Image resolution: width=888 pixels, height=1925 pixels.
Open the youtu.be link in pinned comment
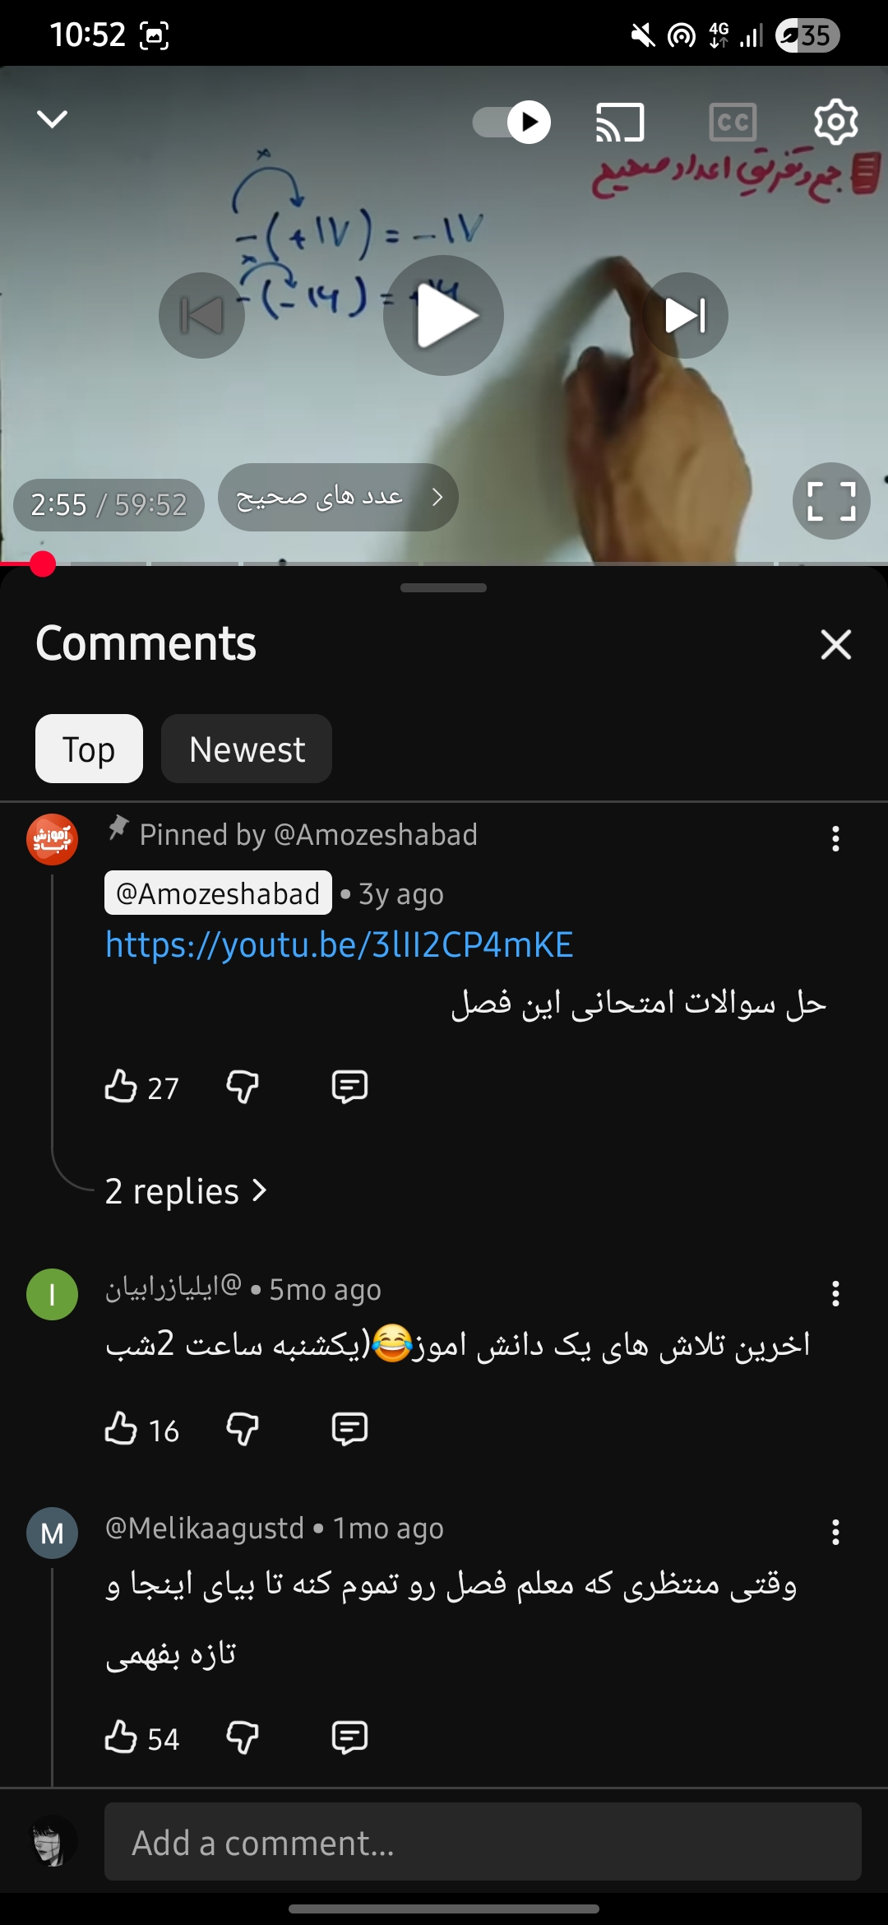(x=340, y=944)
